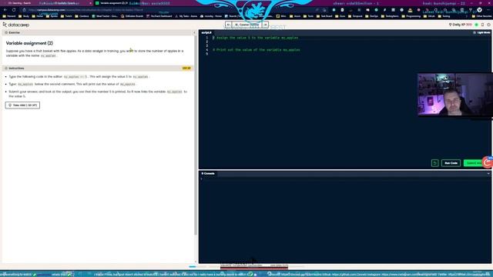
Task: Toggle Light Mode in the editor
Action: coord(481,32)
